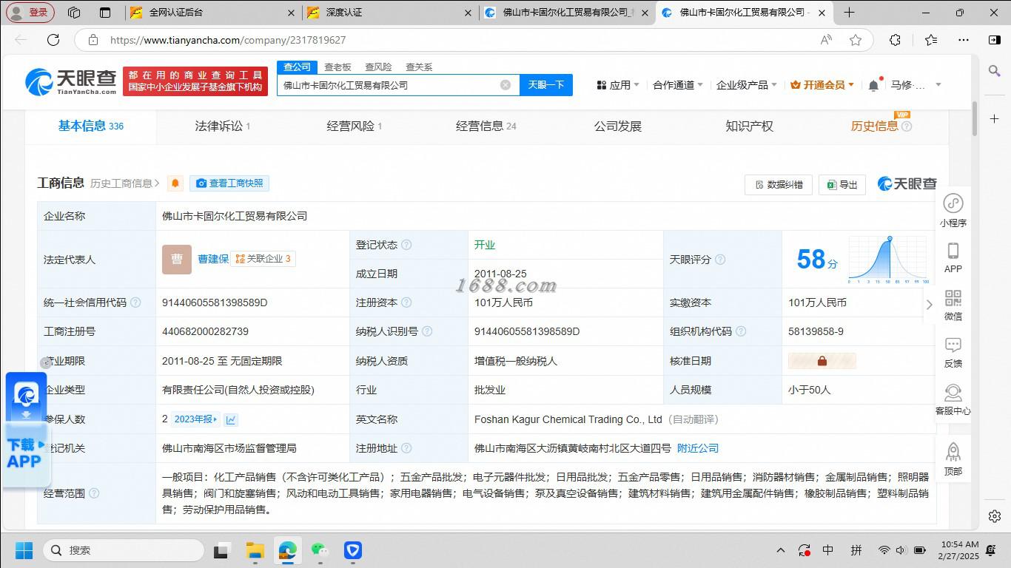This screenshot has height=568, width=1011.
Task: Add this page to browser favorites
Action: [856, 40]
